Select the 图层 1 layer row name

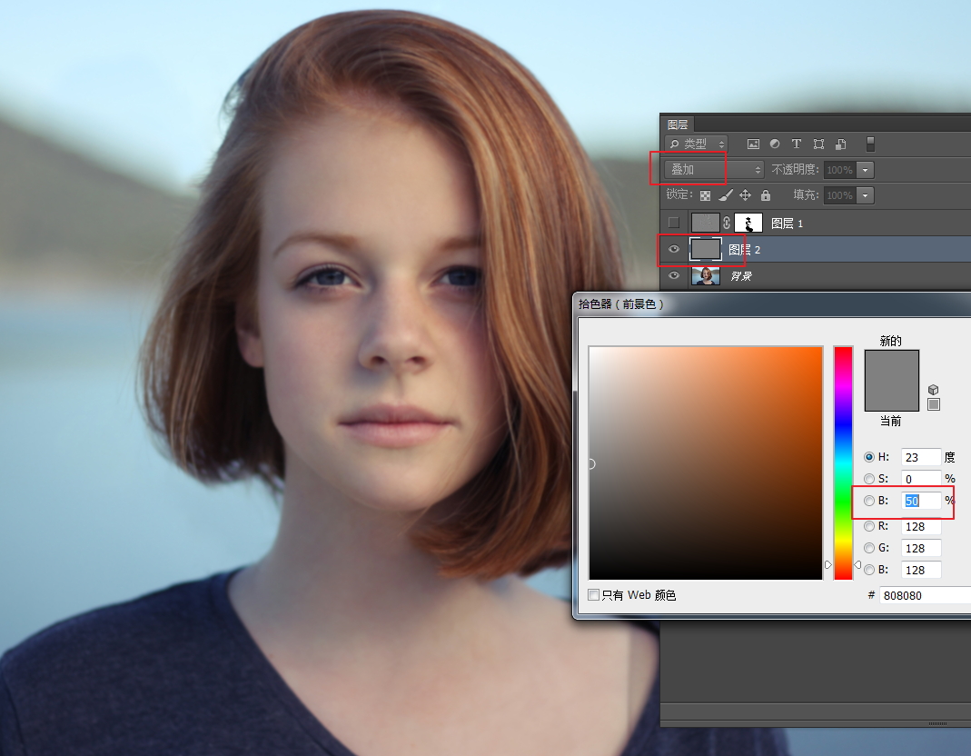pyautogui.click(x=787, y=224)
